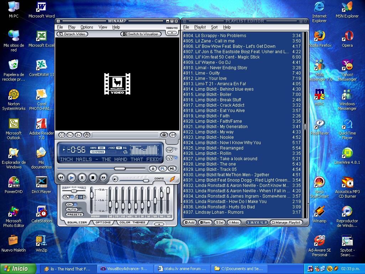Start playback with Winamp's play button

(x=72, y=178)
